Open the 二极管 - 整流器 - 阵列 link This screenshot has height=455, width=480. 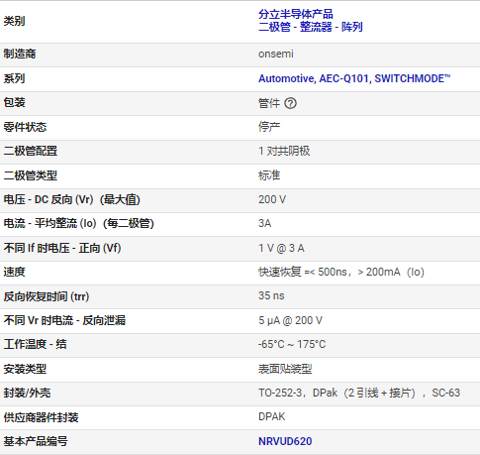[x=311, y=27]
